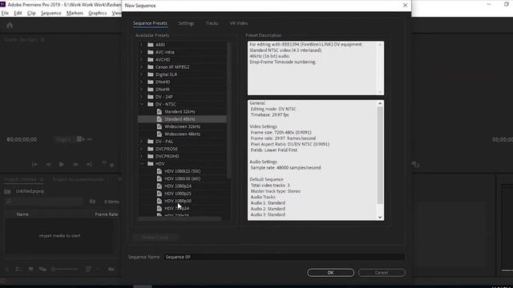Open the Clip menu

[31, 13]
